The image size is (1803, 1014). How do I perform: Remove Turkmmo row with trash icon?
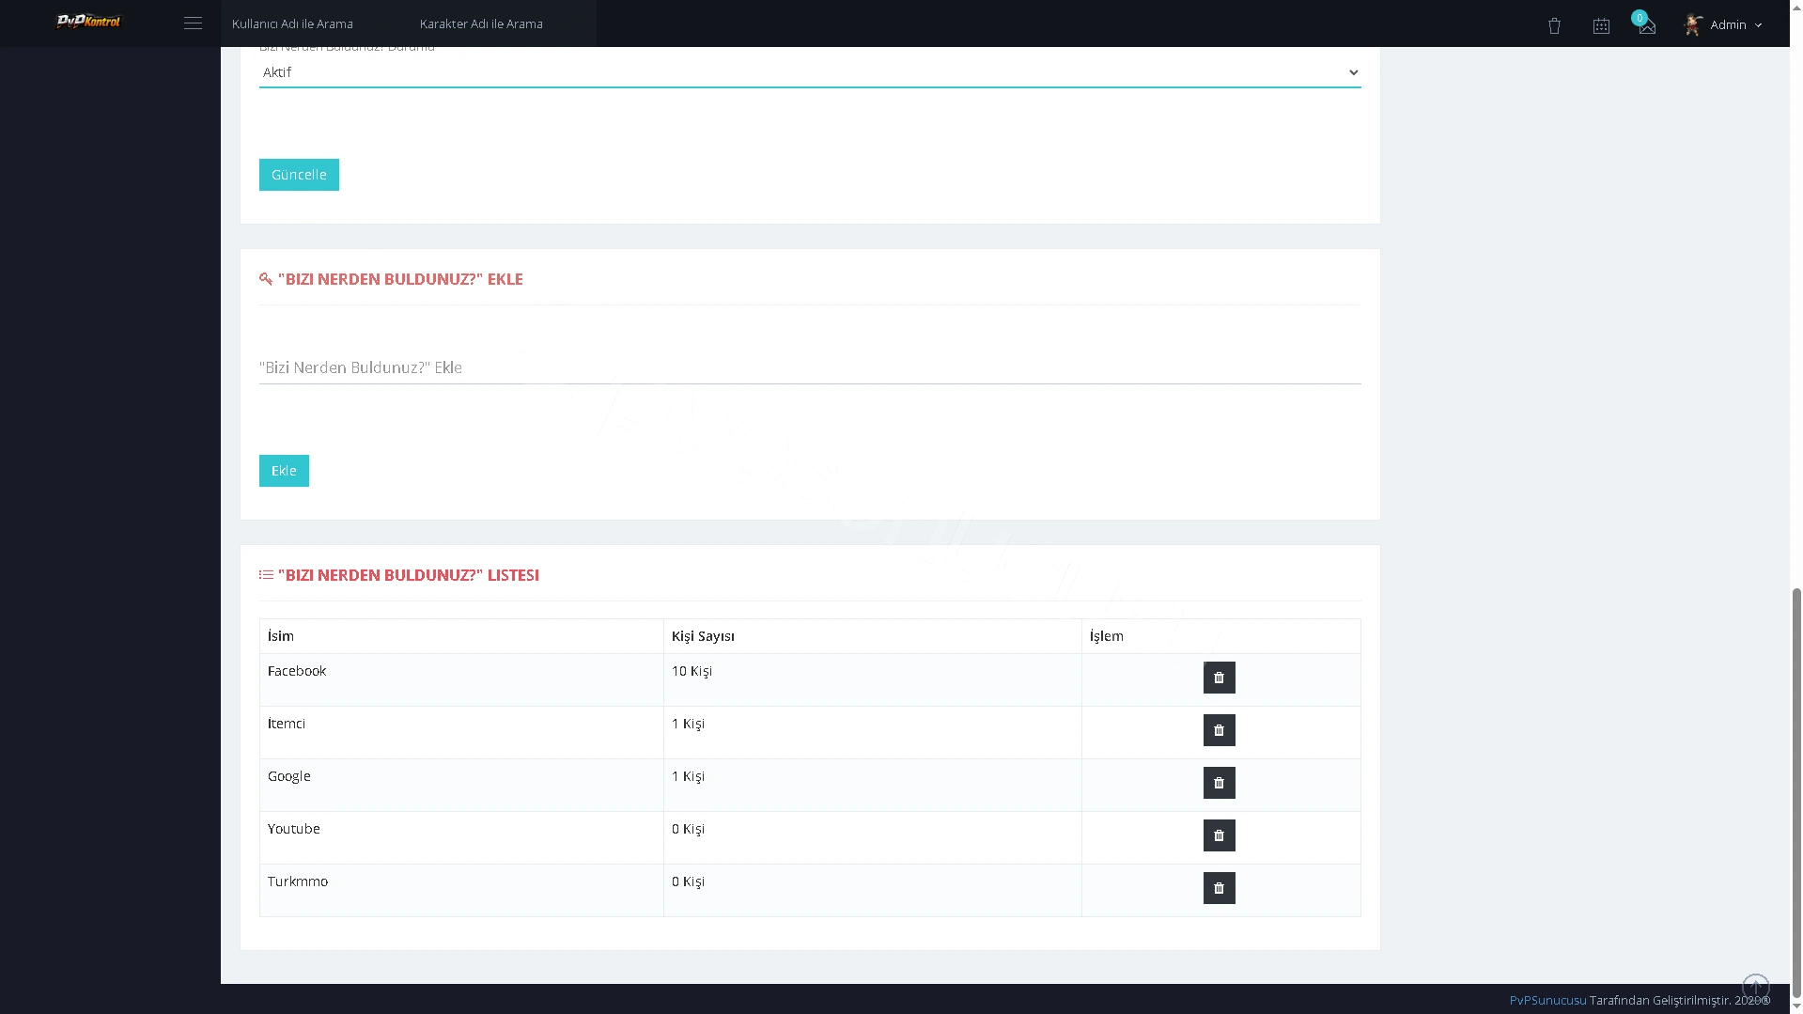pyautogui.click(x=1219, y=888)
